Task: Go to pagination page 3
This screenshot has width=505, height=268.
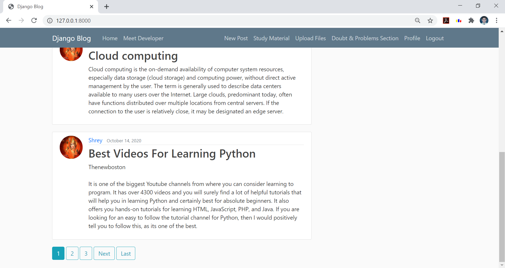Action: tap(86, 253)
